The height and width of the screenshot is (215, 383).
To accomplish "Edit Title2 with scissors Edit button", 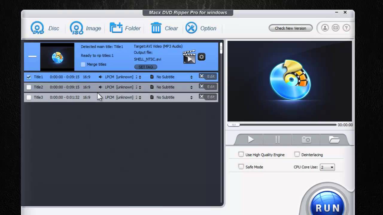I will click(208, 87).
